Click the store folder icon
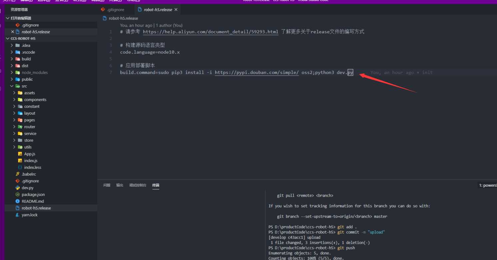 [x=20, y=140]
